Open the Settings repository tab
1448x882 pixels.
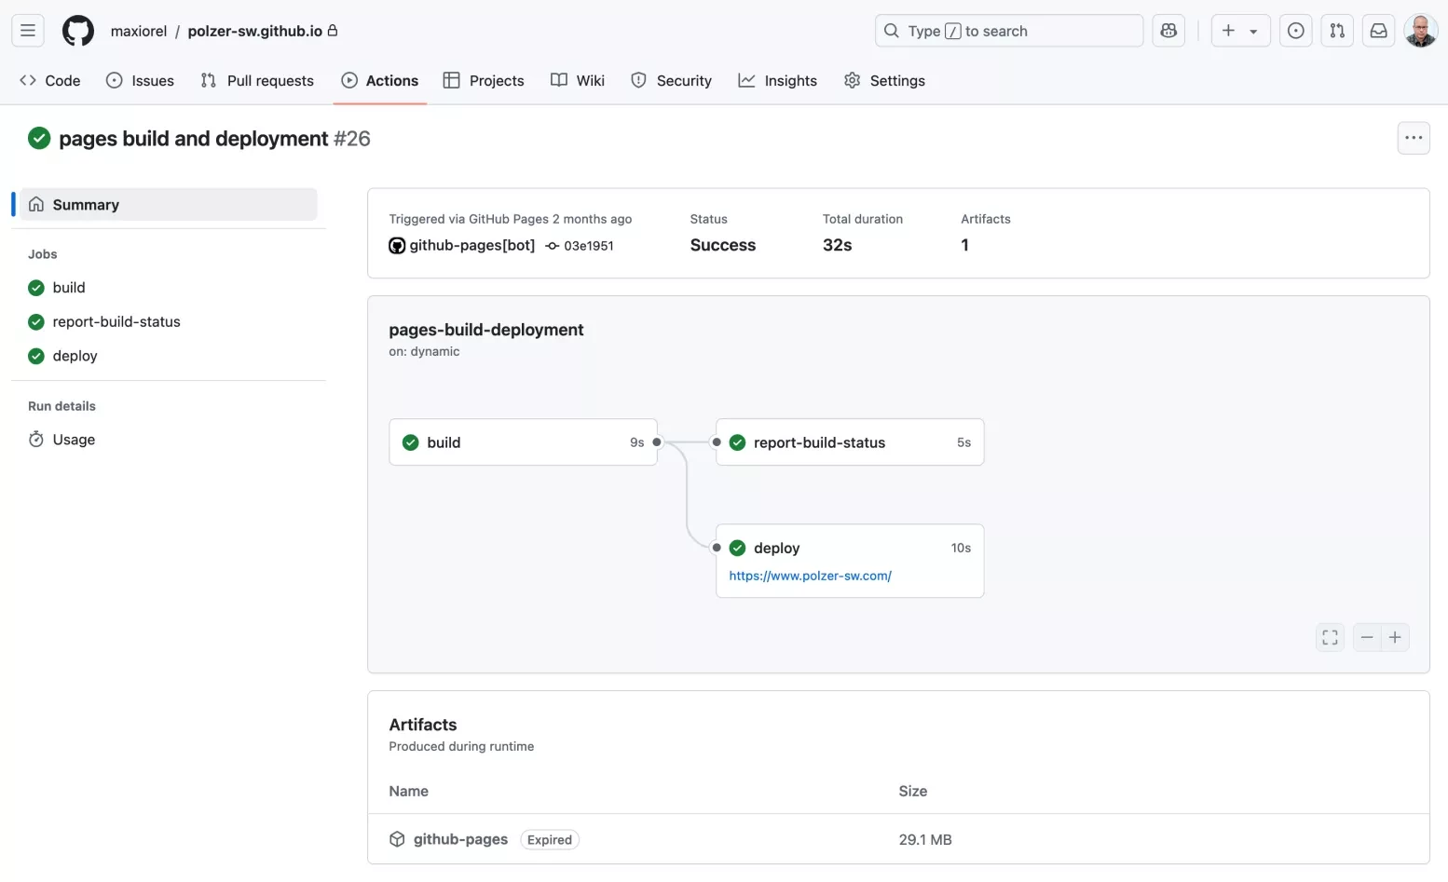pyautogui.click(x=884, y=81)
